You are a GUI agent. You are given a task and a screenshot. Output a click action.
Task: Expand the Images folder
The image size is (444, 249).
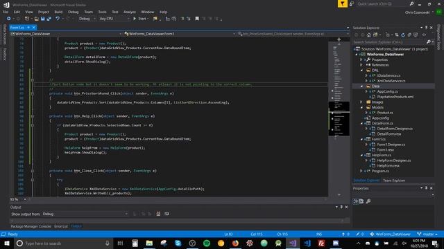pos(361,102)
